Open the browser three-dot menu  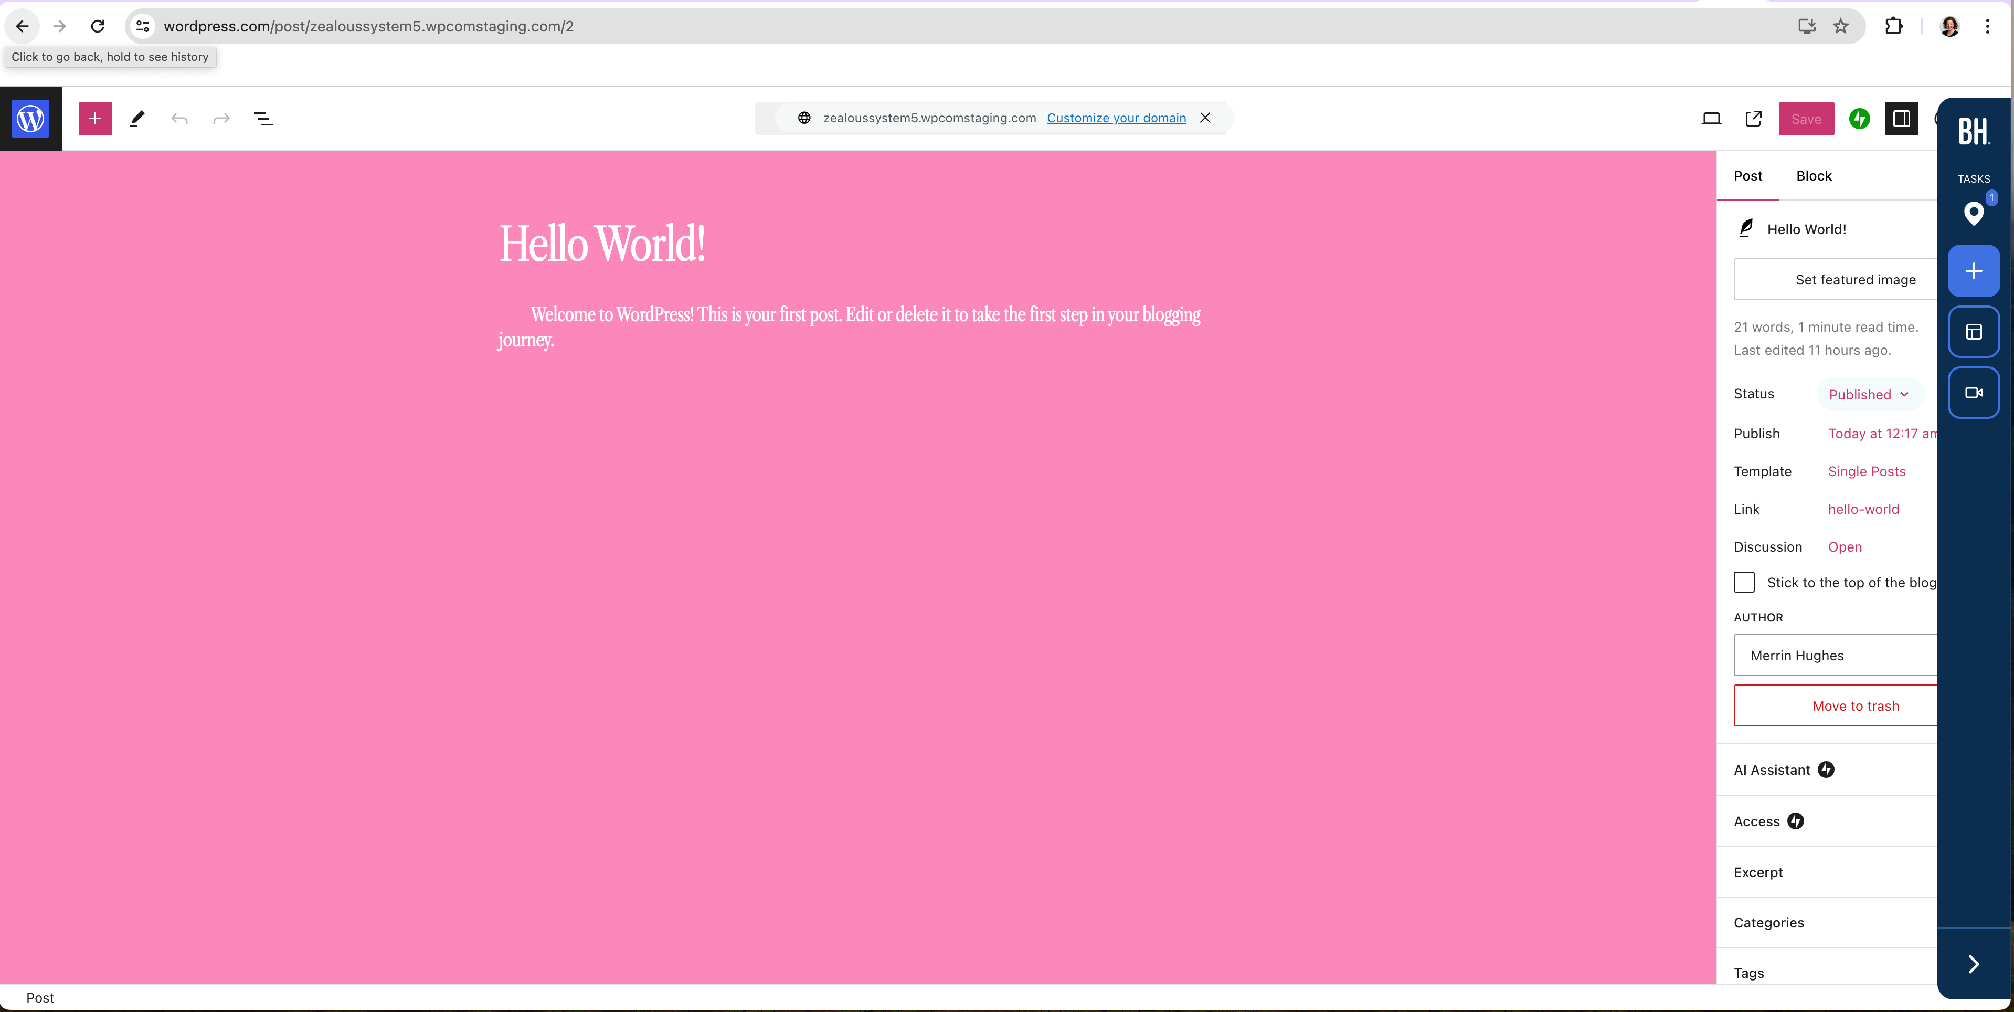[1987, 26]
